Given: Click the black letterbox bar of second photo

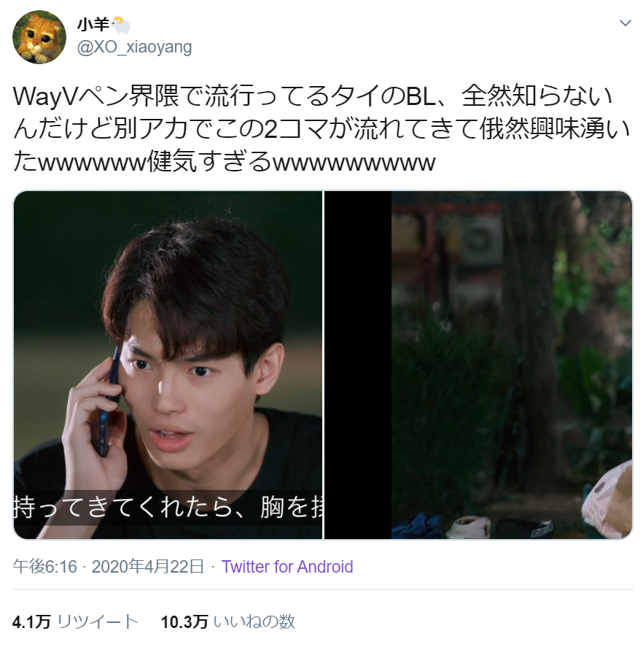Looking at the screenshot, I should coord(358,365).
